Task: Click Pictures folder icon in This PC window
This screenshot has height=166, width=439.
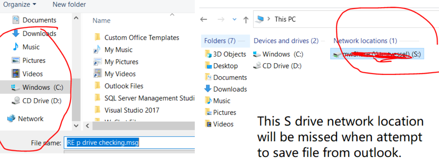Action: pos(208,112)
